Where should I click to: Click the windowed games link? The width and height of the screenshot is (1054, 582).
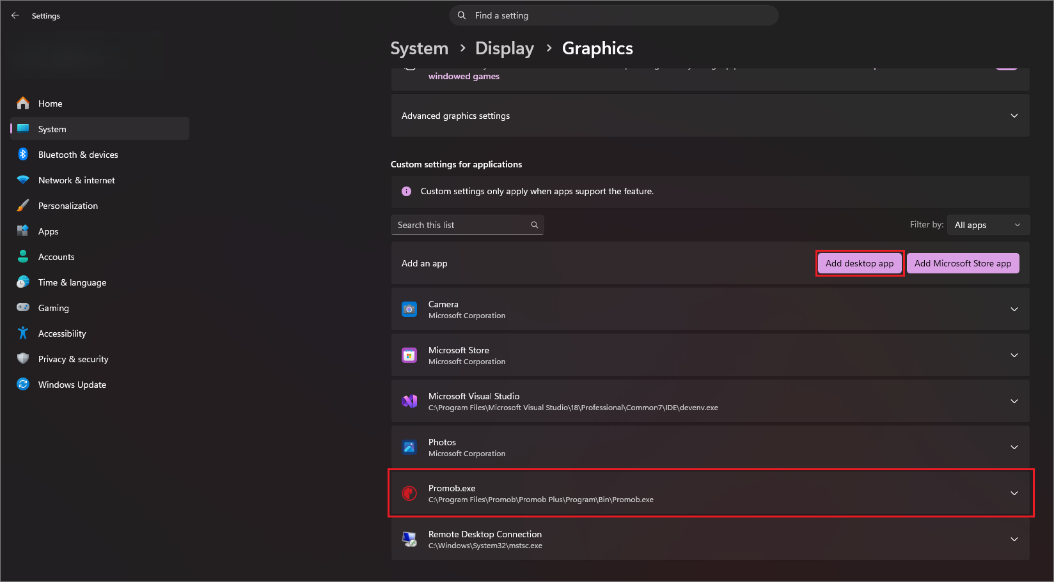[464, 76]
